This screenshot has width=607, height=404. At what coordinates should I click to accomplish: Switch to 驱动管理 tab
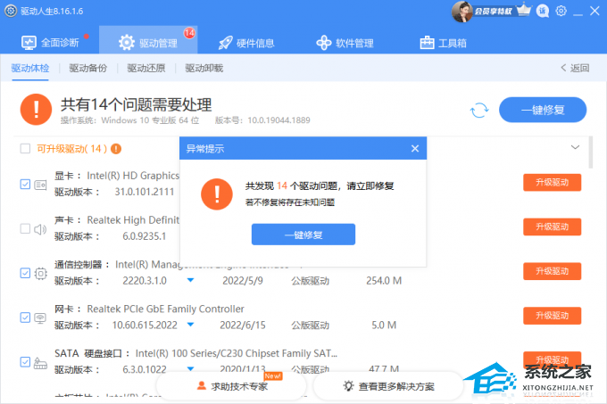pyautogui.click(x=148, y=42)
